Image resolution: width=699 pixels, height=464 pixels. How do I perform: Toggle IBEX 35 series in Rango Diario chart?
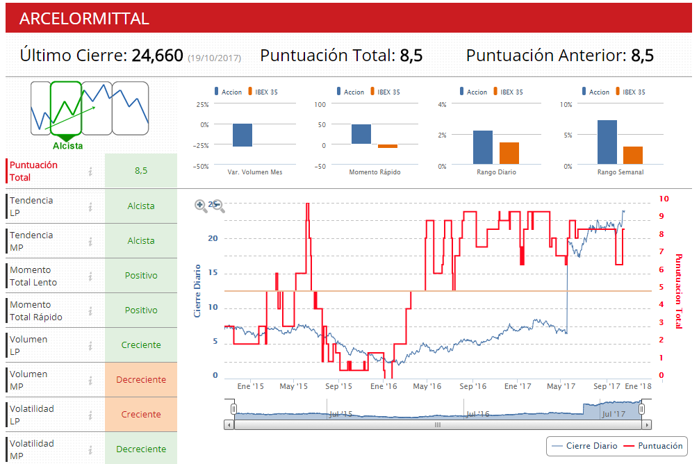(508, 92)
